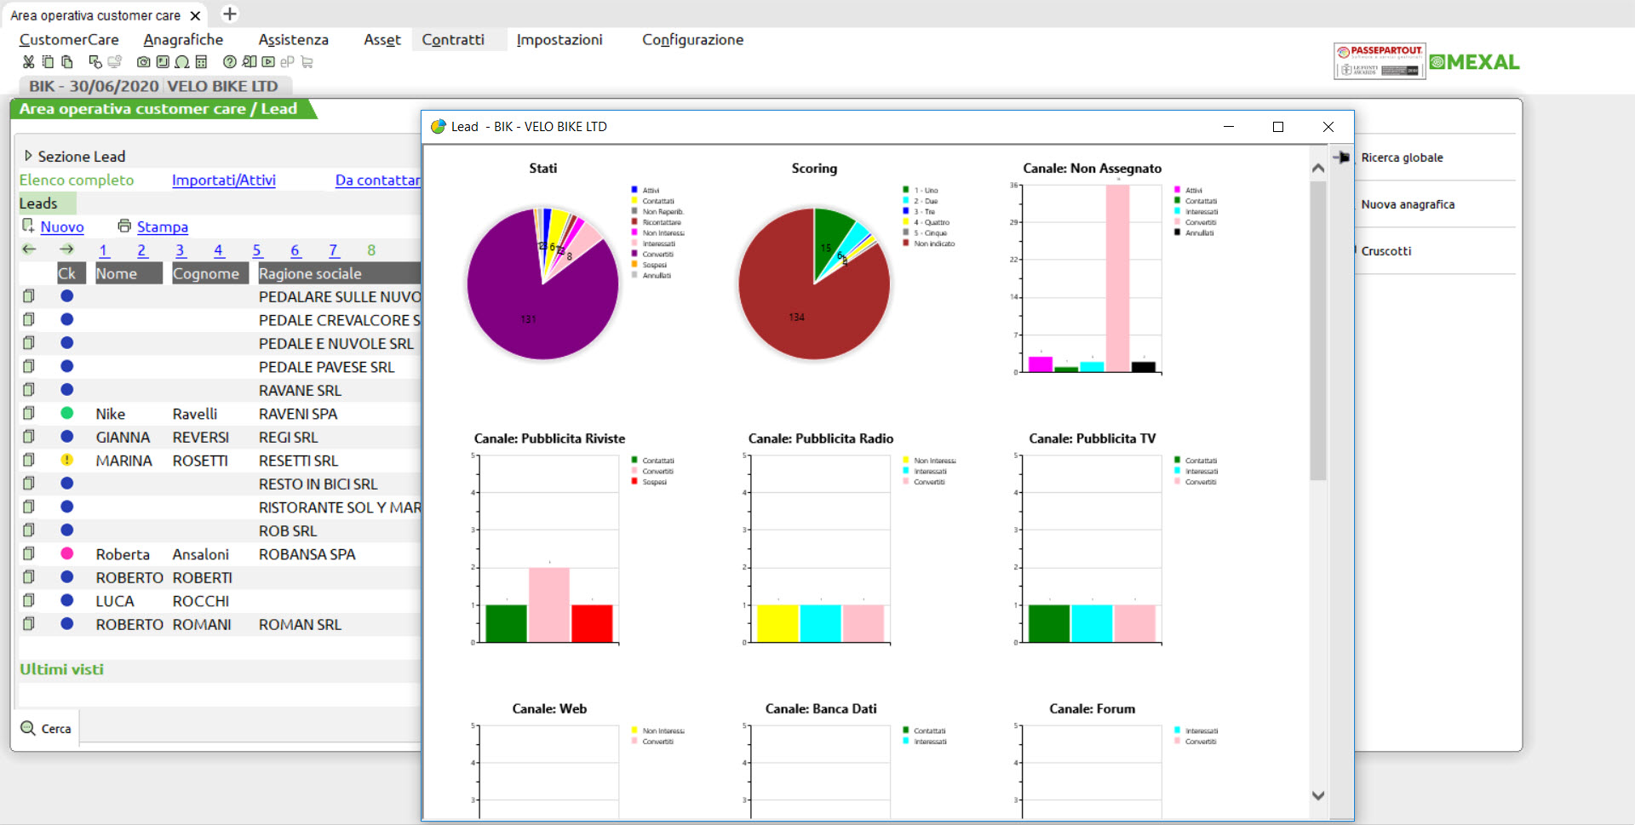
Task: Click the video tutorial play icon
Action: click(268, 62)
